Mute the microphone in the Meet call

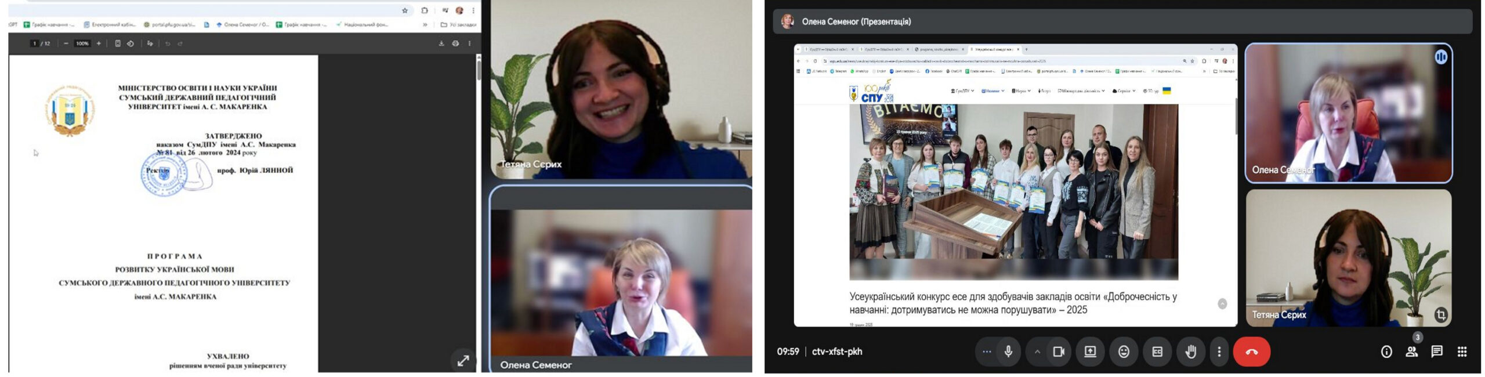tap(1008, 351)
